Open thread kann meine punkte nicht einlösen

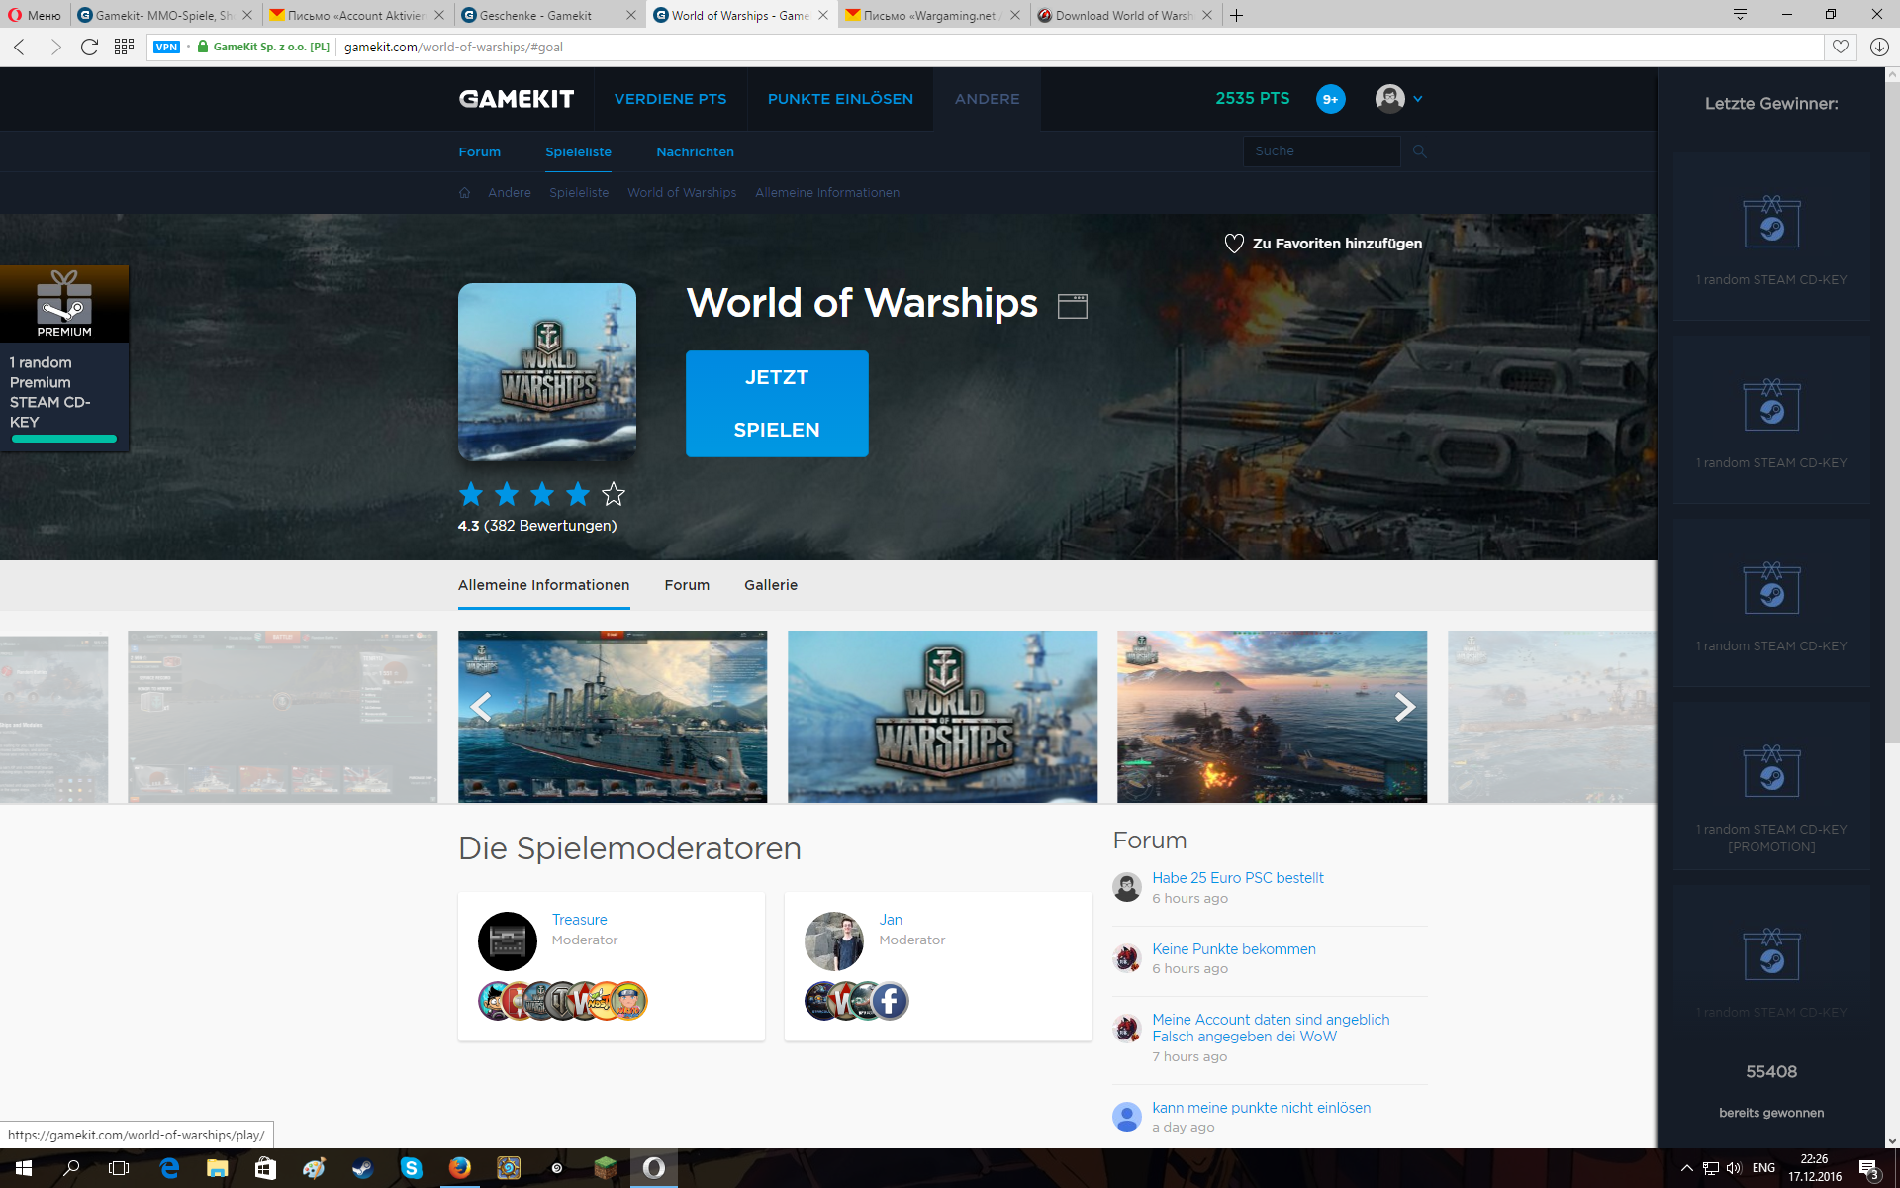[1261, 1108]
